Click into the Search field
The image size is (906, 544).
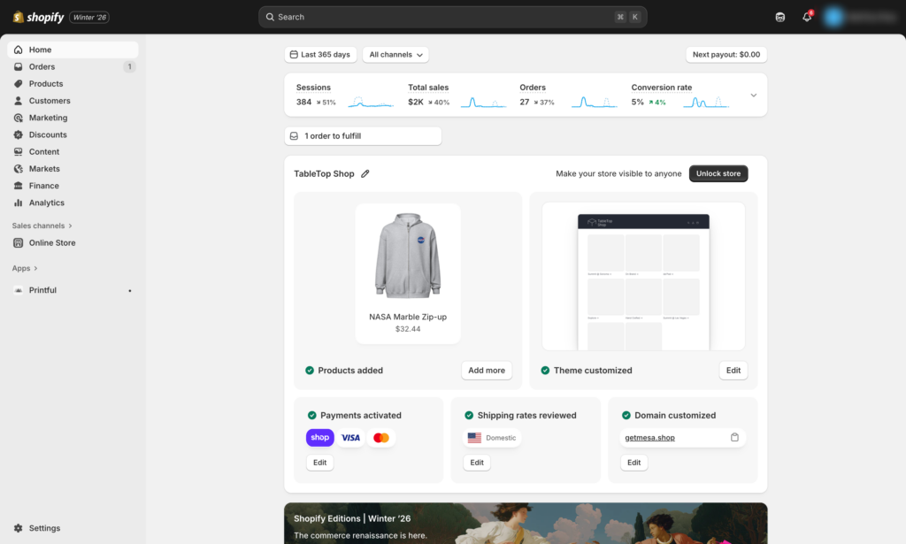(452, 18)
